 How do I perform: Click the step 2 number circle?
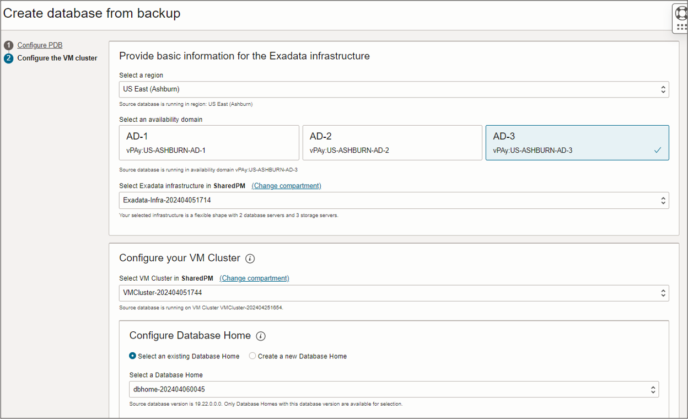(x=8, y=58)
